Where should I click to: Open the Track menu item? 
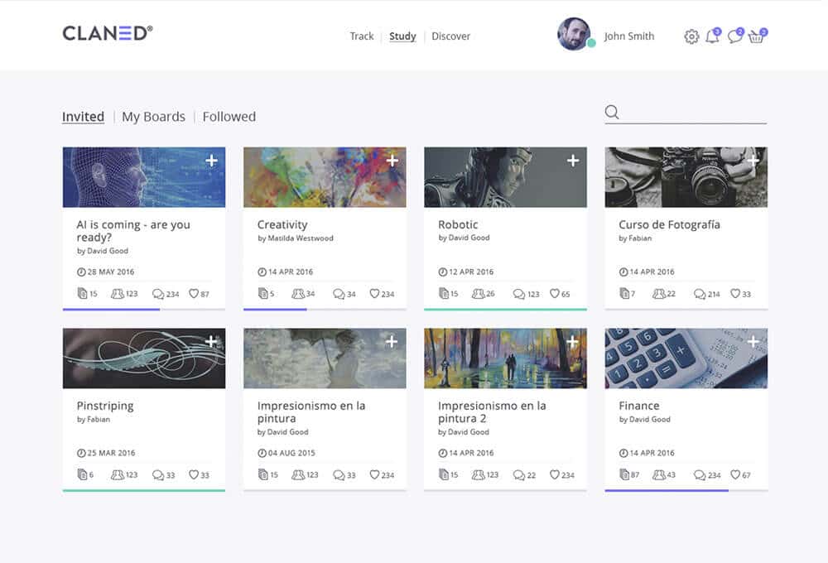click(362, 36)
